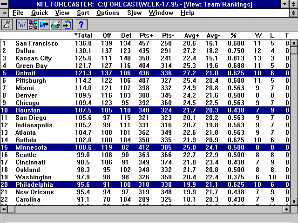Screen dimensions: 298x223
Task: Click the clipboard copy toolbar icon
Action: (68, 25)
